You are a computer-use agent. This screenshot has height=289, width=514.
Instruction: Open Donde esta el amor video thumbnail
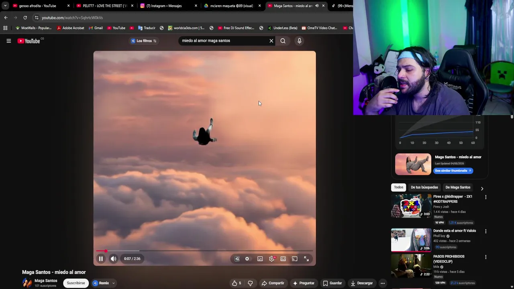tap(411, 240)
